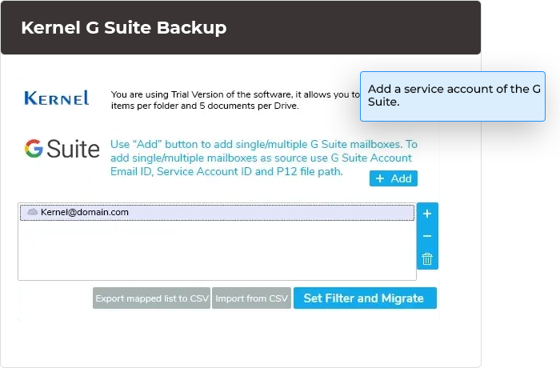Viewport: 560px width, 368px height.
Task: Click the G Suite Add-button instructions text
Action: tap(264, 158)
